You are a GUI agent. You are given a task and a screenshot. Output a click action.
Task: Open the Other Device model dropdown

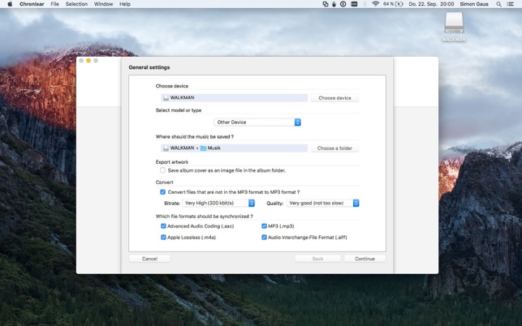click(x=257, y=122)
